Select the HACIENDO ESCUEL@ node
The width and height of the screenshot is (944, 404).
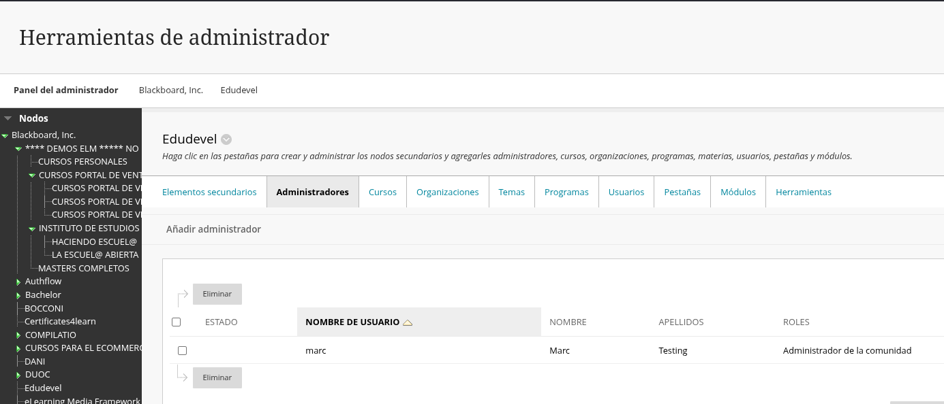point(94,241)
